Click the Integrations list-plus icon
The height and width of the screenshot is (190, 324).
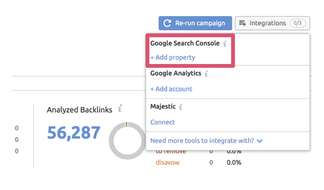(x=242, y=23)
